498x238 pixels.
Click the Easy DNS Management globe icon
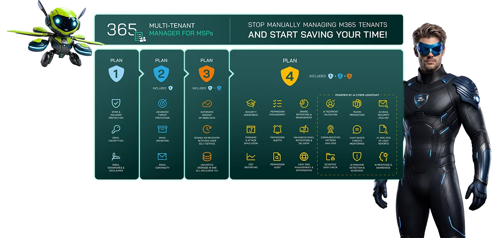(x=304, y=157)
